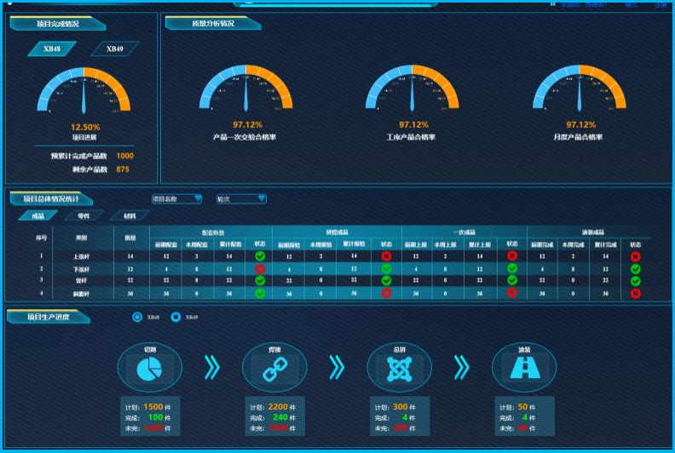The image size is (675, 453).
Task: Click 上弦杆 row 一次成品 red cross status
Action: pyautogui.click(x=512, y=256)
